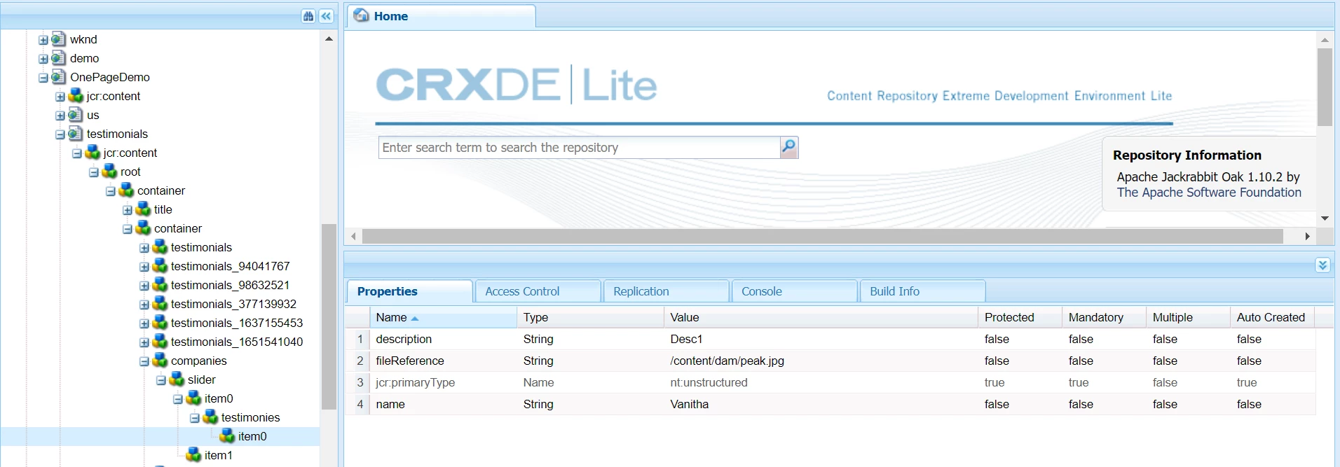This screenshot has height=467, width=1340.
Task: Sort by the Type column header
Action: click(590, 317)
